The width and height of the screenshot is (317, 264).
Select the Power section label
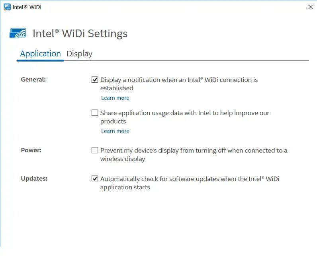pyautogui.click(x=31, y=150)
